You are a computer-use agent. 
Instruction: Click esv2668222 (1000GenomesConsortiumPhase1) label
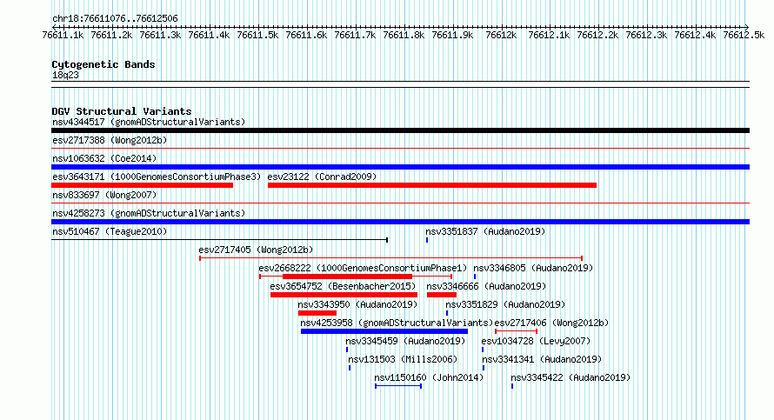pyautogui.click(x=363, y=268)
